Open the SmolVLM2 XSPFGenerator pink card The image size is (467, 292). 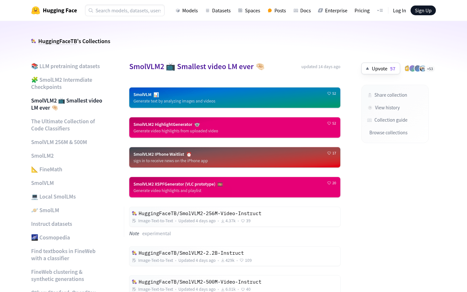[234, 187]
